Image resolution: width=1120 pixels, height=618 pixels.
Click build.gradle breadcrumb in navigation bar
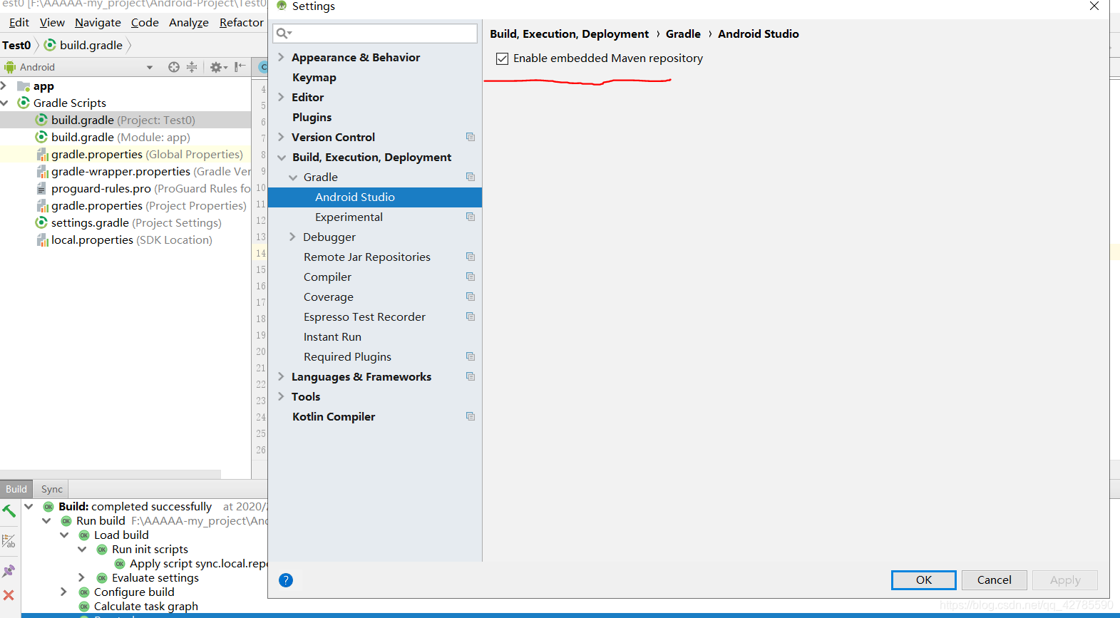(83, 46)
